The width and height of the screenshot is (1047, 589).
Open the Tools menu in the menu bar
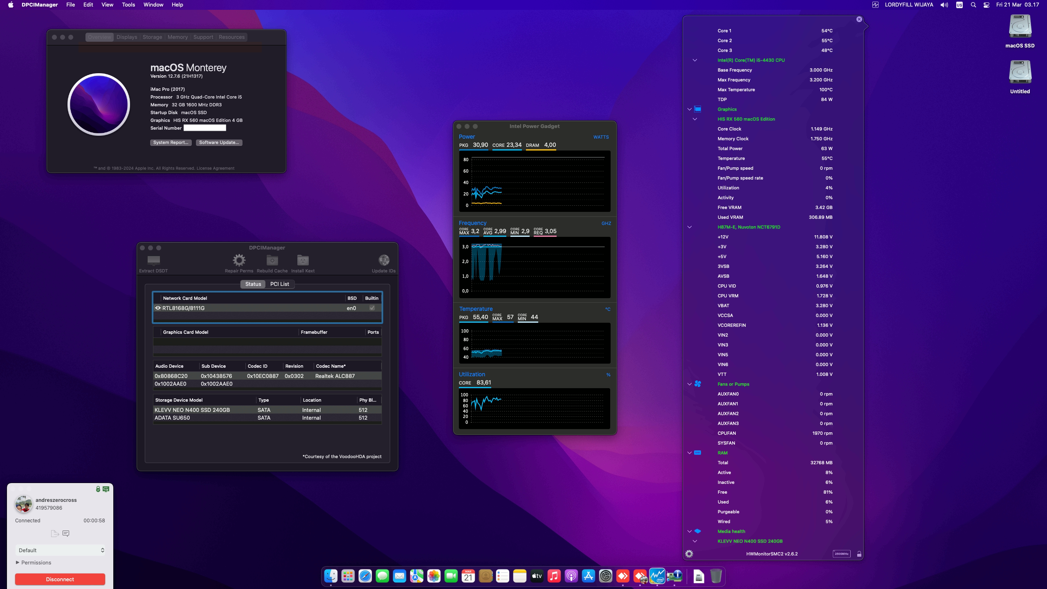tap(128, 4)
